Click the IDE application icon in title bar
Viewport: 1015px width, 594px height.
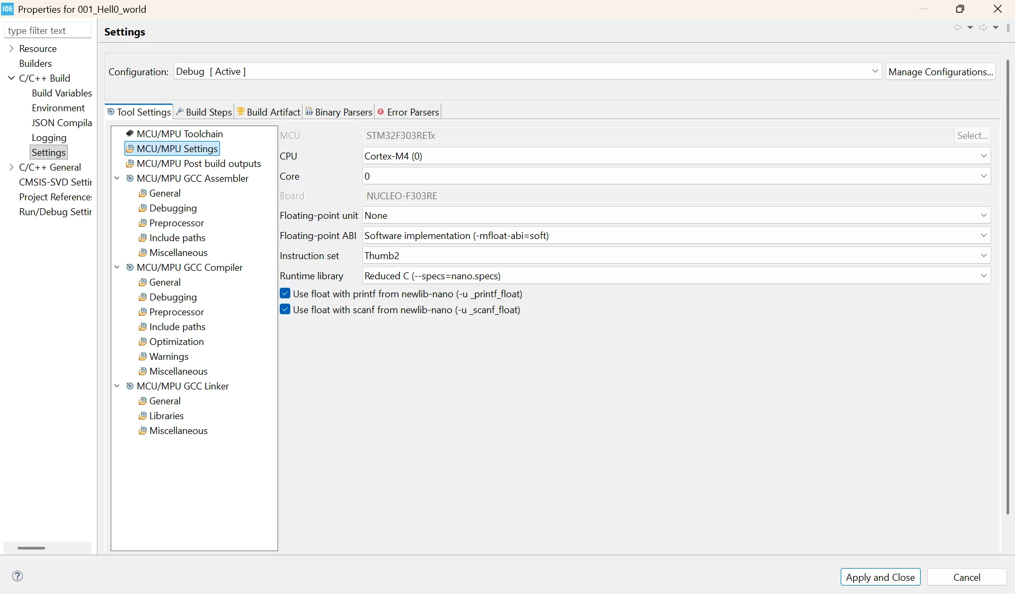(7, 9)
